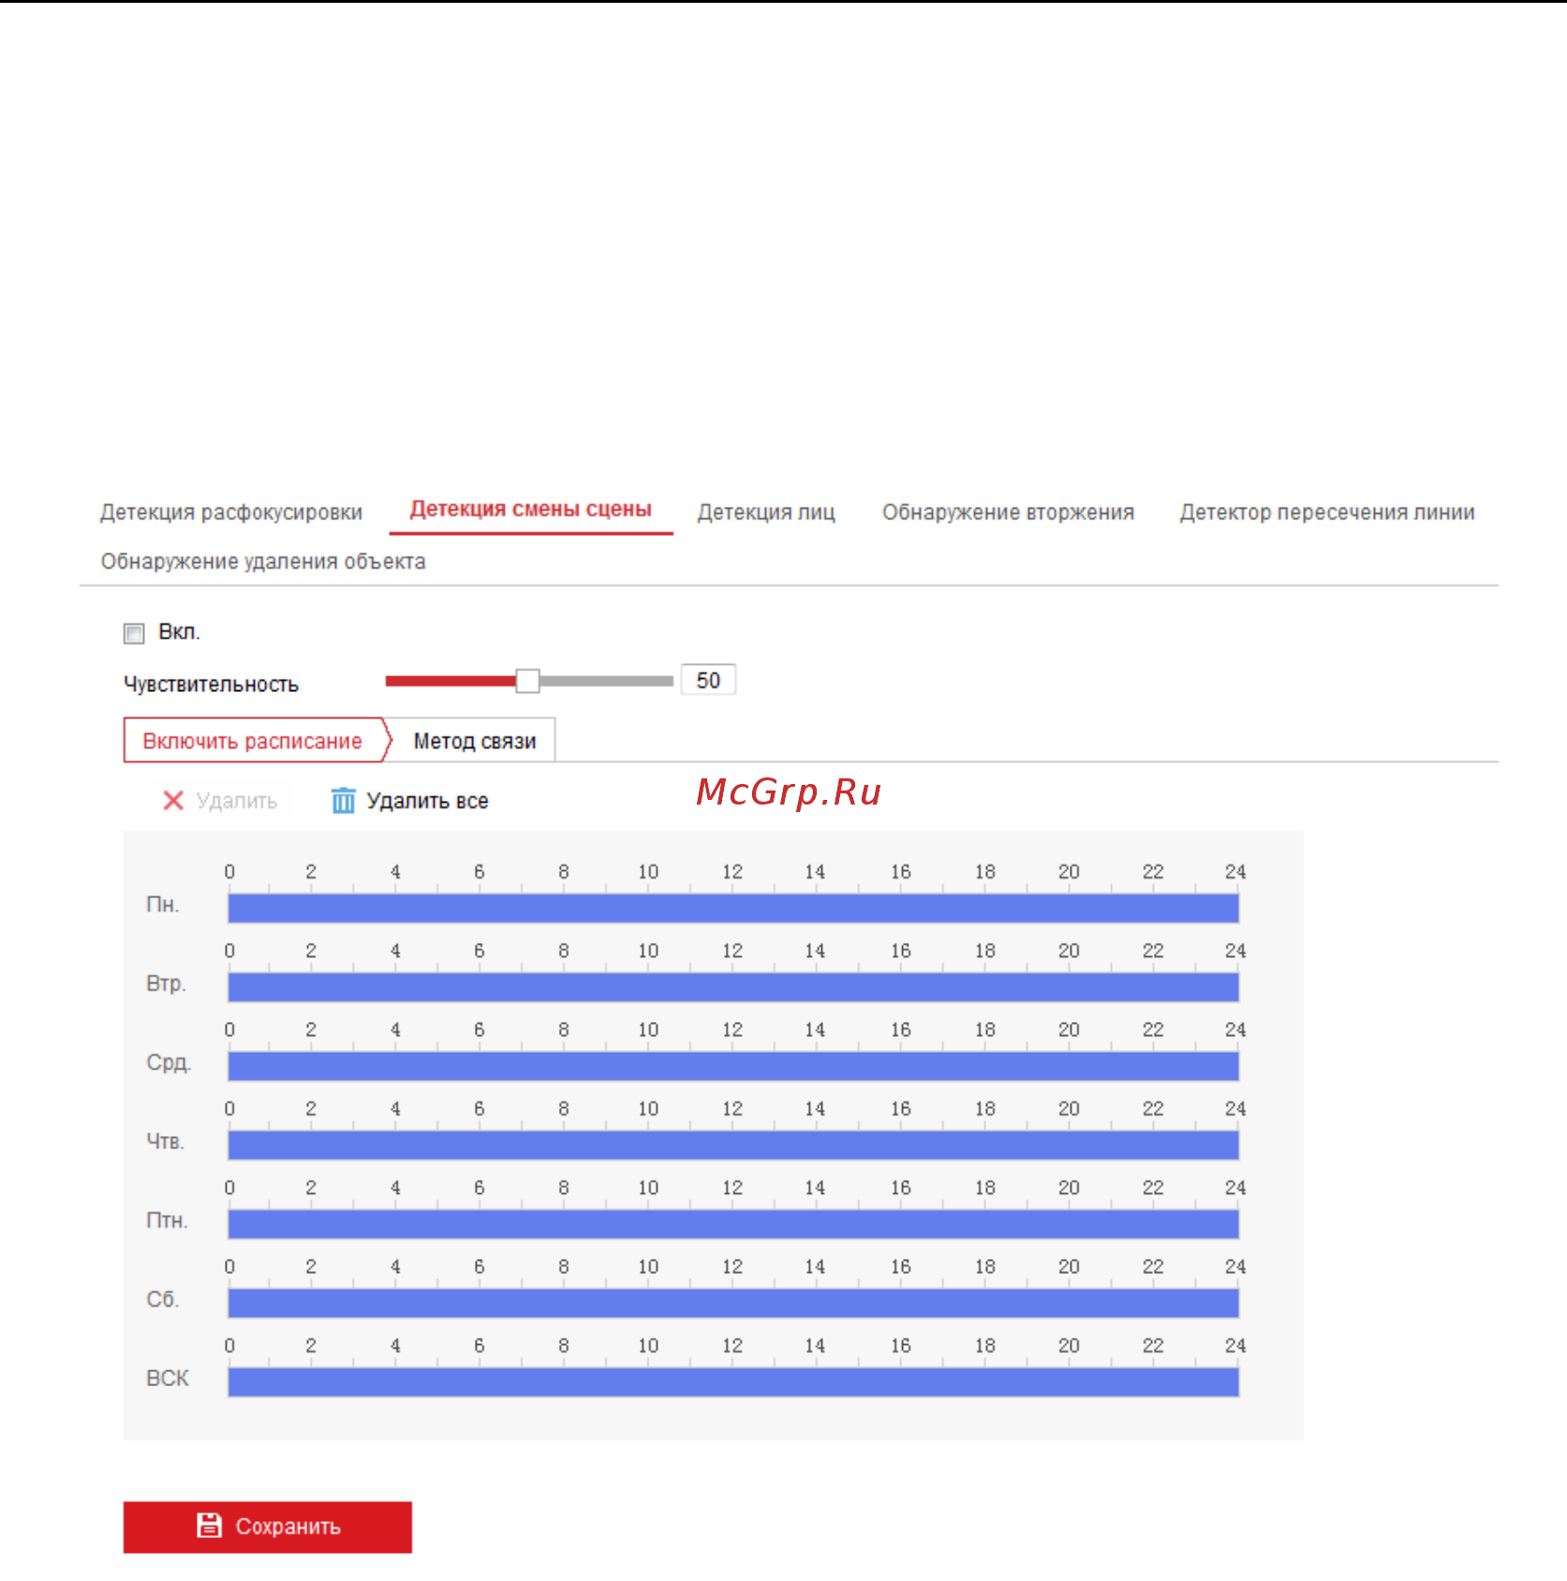
Task: Select the Детекция смены сцены tab
Action: (x=531, y=510)
